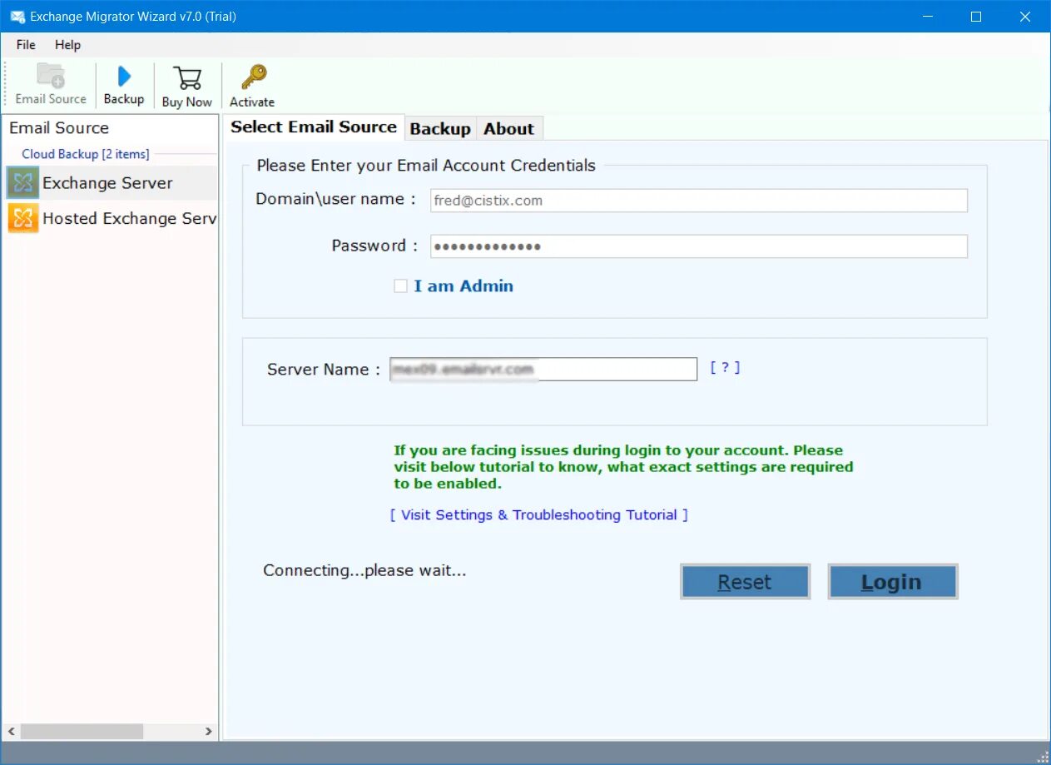Click the window resize grip icon

coord(1043,757)
